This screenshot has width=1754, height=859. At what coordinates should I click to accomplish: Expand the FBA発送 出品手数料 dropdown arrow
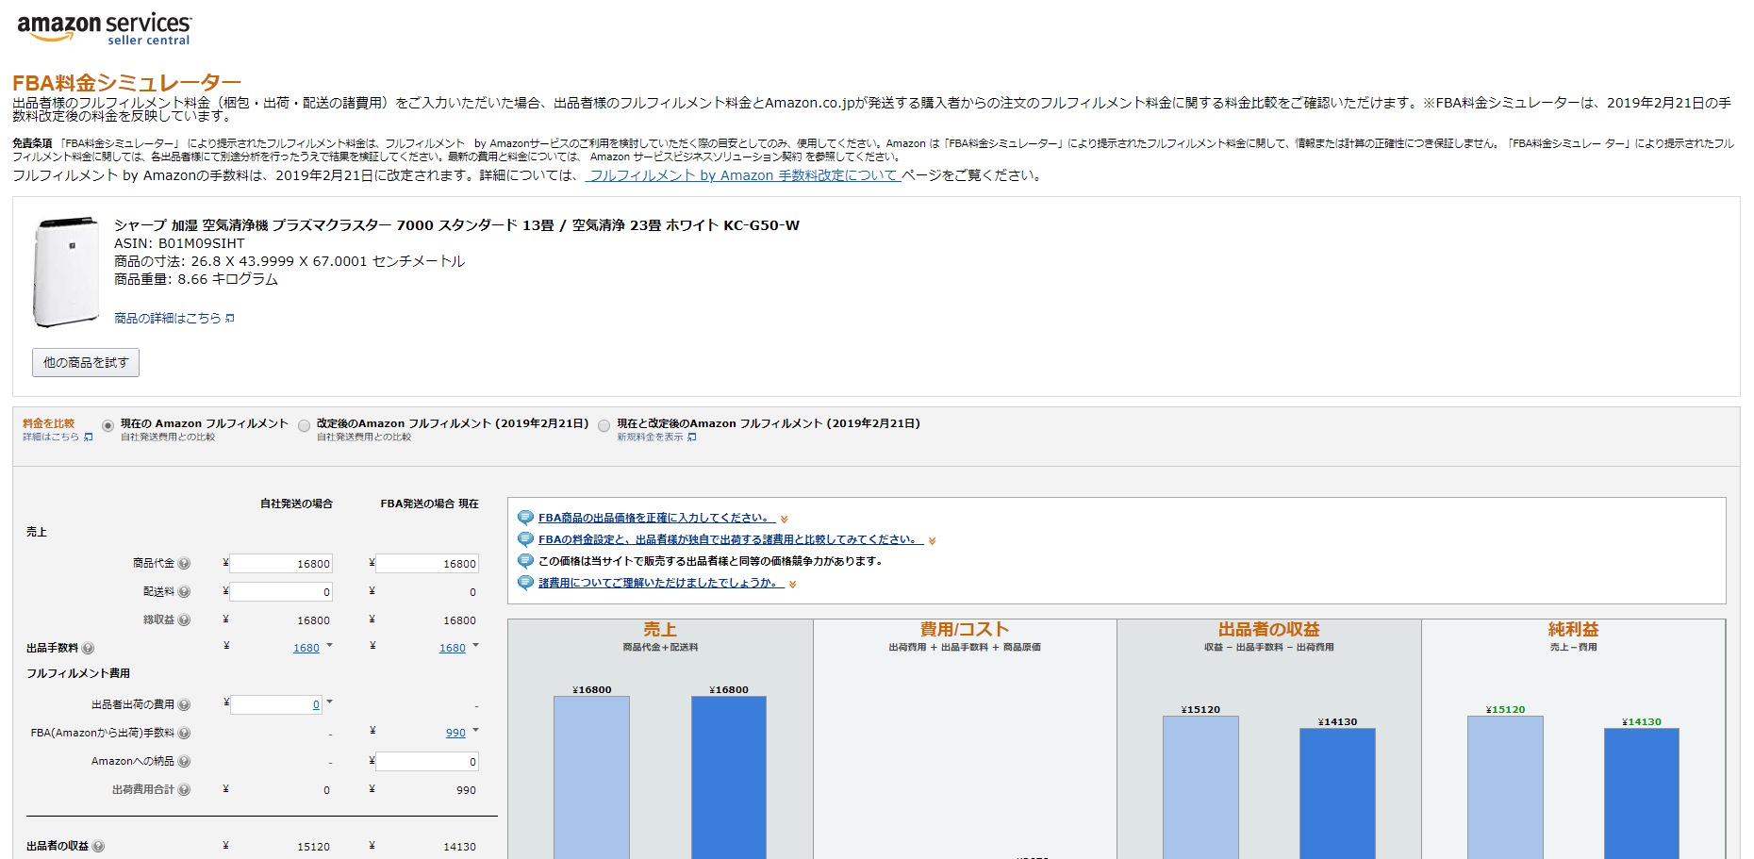[x=475, y=646]
